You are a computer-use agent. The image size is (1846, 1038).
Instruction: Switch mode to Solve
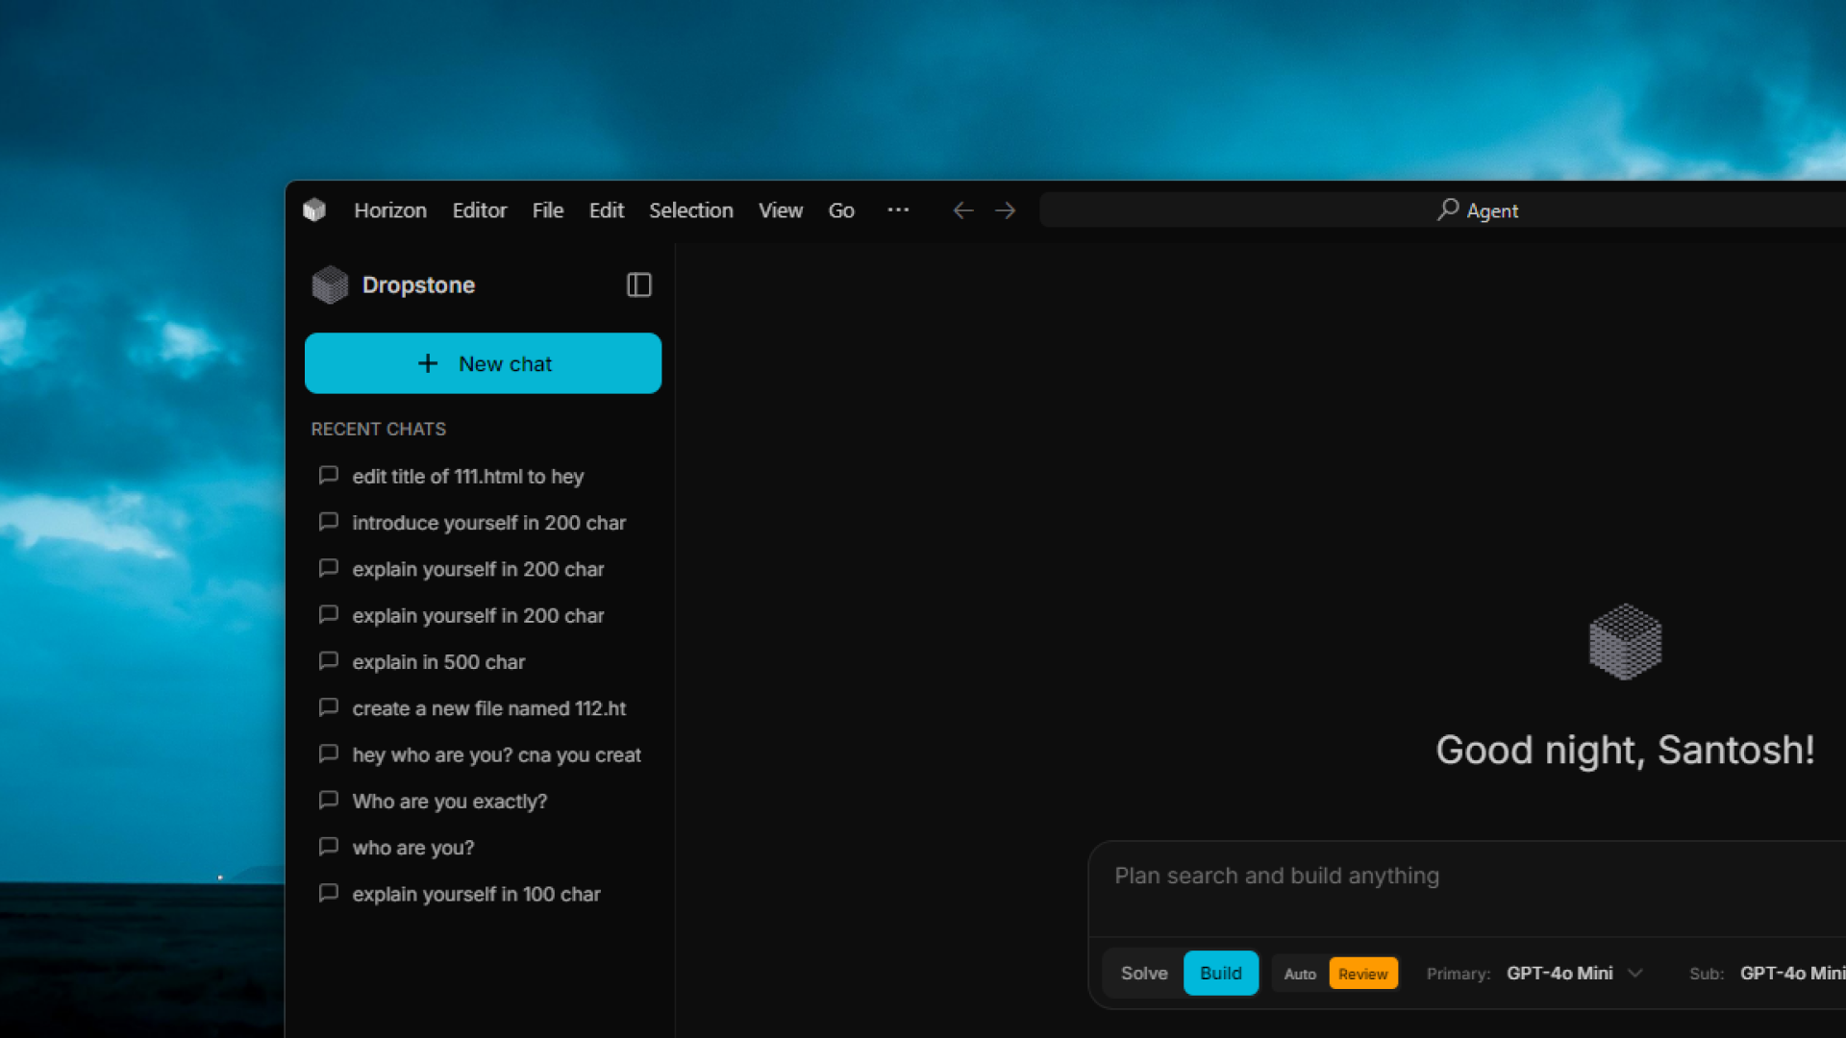[x=1143, y=974]
